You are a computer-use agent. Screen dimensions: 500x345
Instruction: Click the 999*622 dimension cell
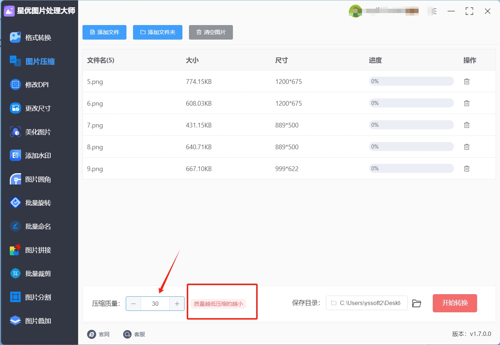pos(287,169)
